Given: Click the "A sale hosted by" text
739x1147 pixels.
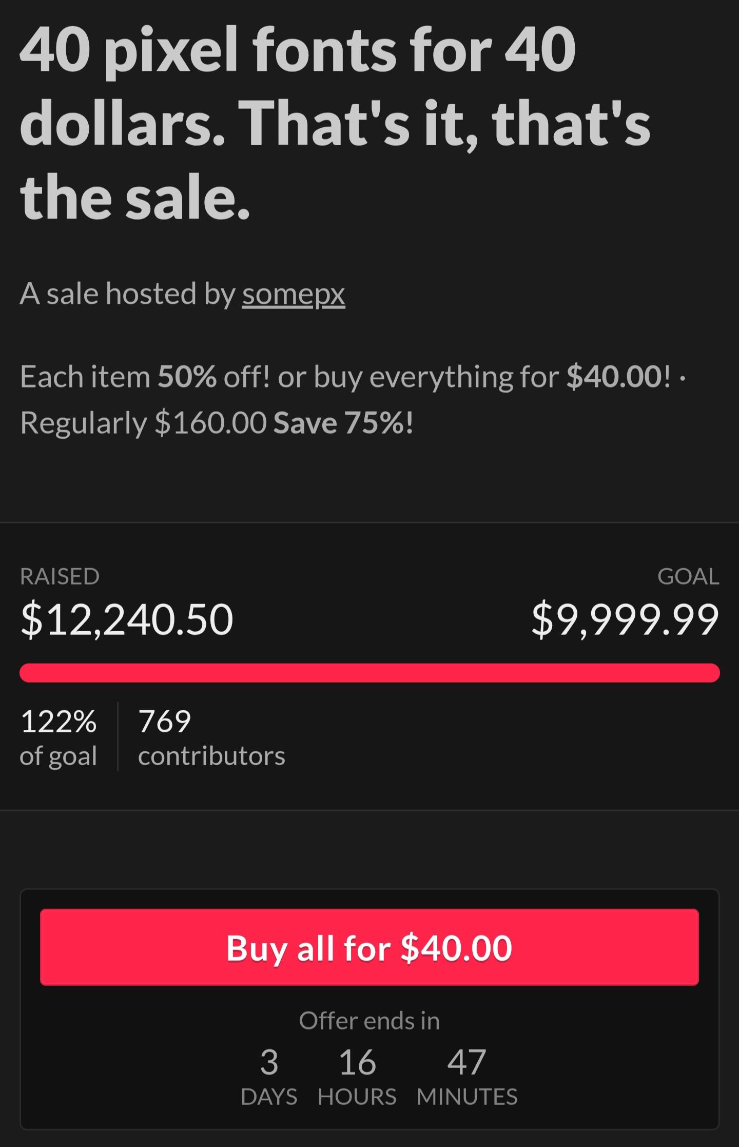Looking at the screenshot, I should [x=128, y=295].
